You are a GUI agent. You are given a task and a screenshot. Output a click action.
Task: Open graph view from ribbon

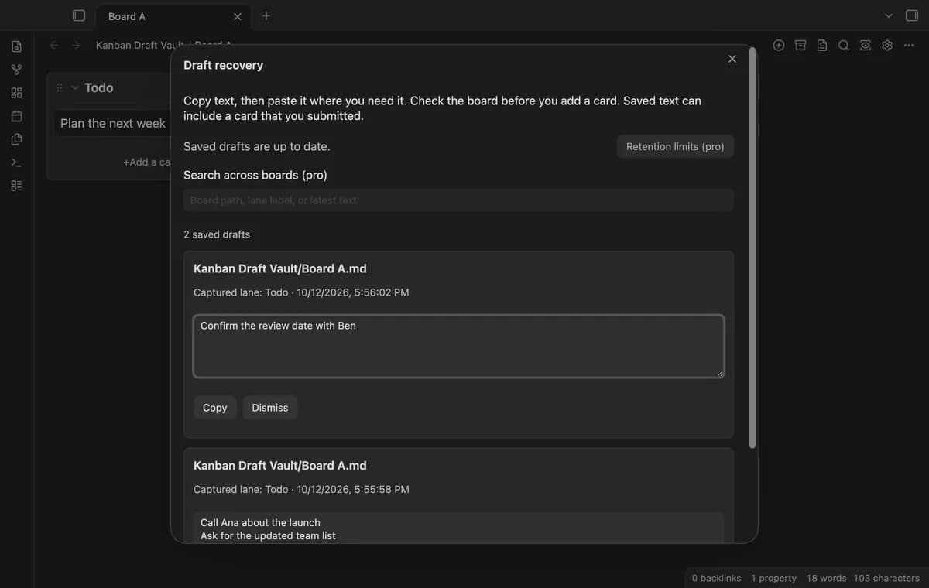coord(16,70)
